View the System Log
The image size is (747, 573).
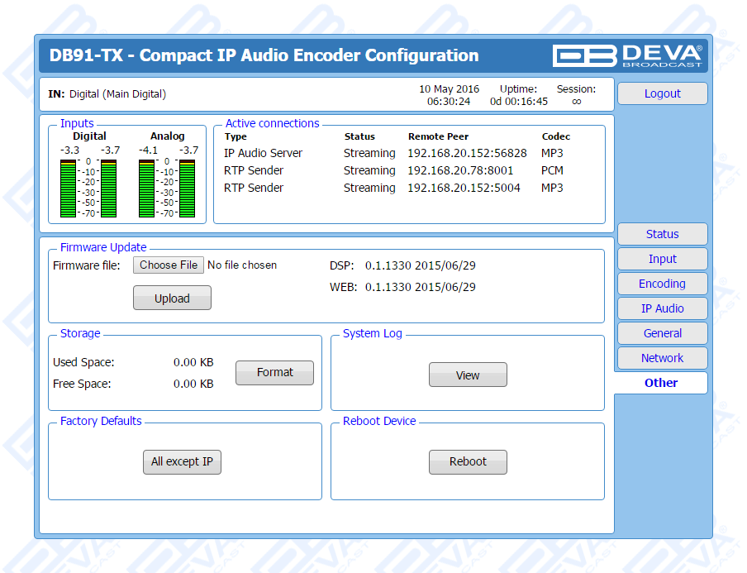(x=468, y=375)
